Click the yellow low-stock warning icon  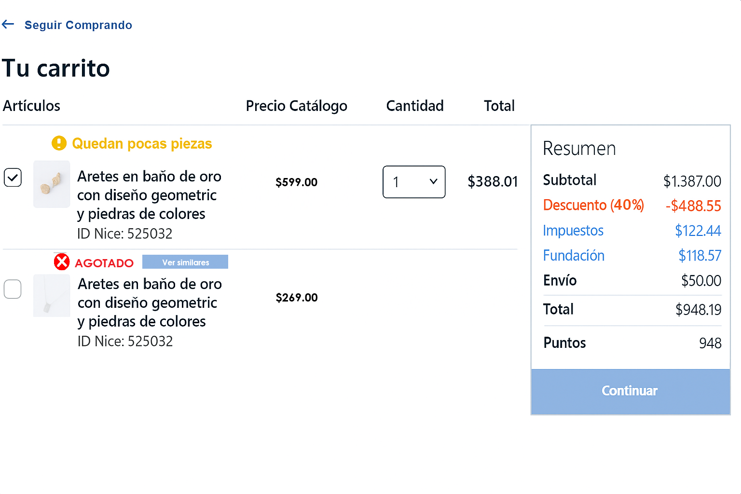click(x=58, y=143)
